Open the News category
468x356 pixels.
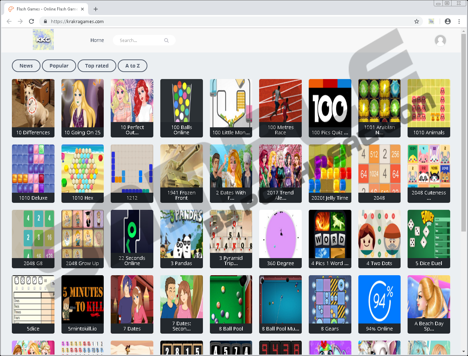coord(26,66)
